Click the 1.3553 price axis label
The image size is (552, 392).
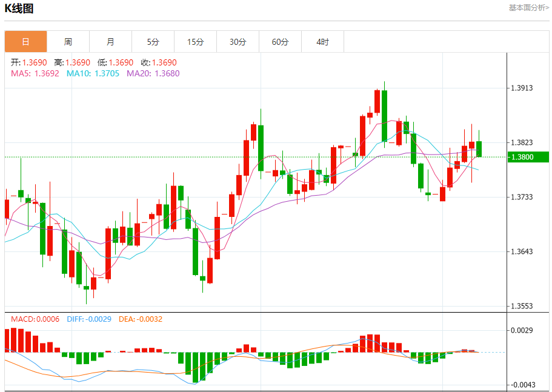pyautogui.click(x=522, y=306)
